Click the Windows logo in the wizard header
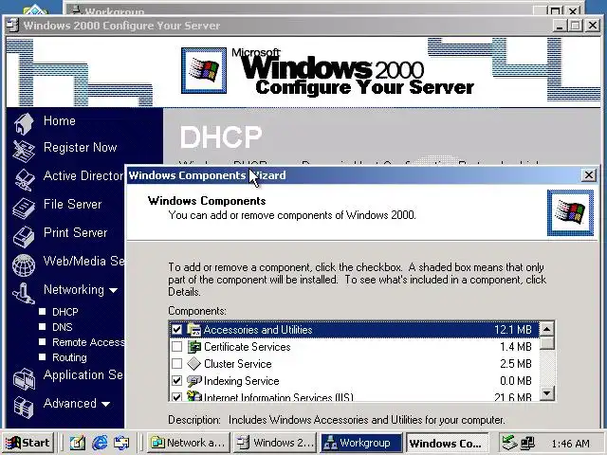This screenshot has height=455, width=607. pyautogui.click(x=570, y=212)
